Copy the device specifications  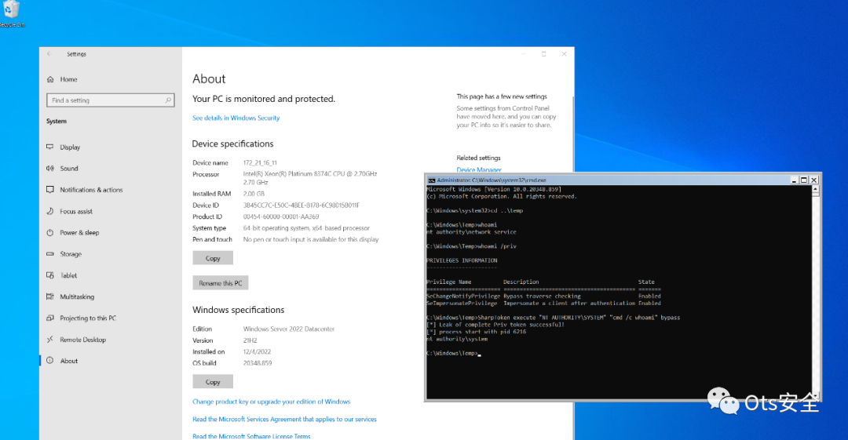(x=213, y=258)
